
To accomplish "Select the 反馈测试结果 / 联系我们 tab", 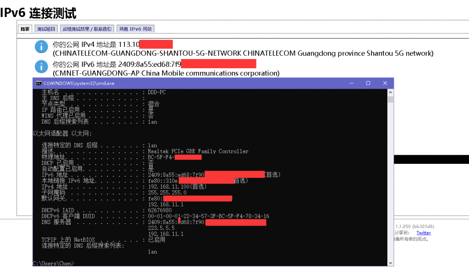I will 87,29.
